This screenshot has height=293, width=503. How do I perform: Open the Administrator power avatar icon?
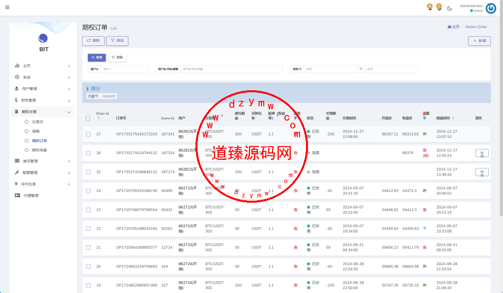click(x=491, y=8)
